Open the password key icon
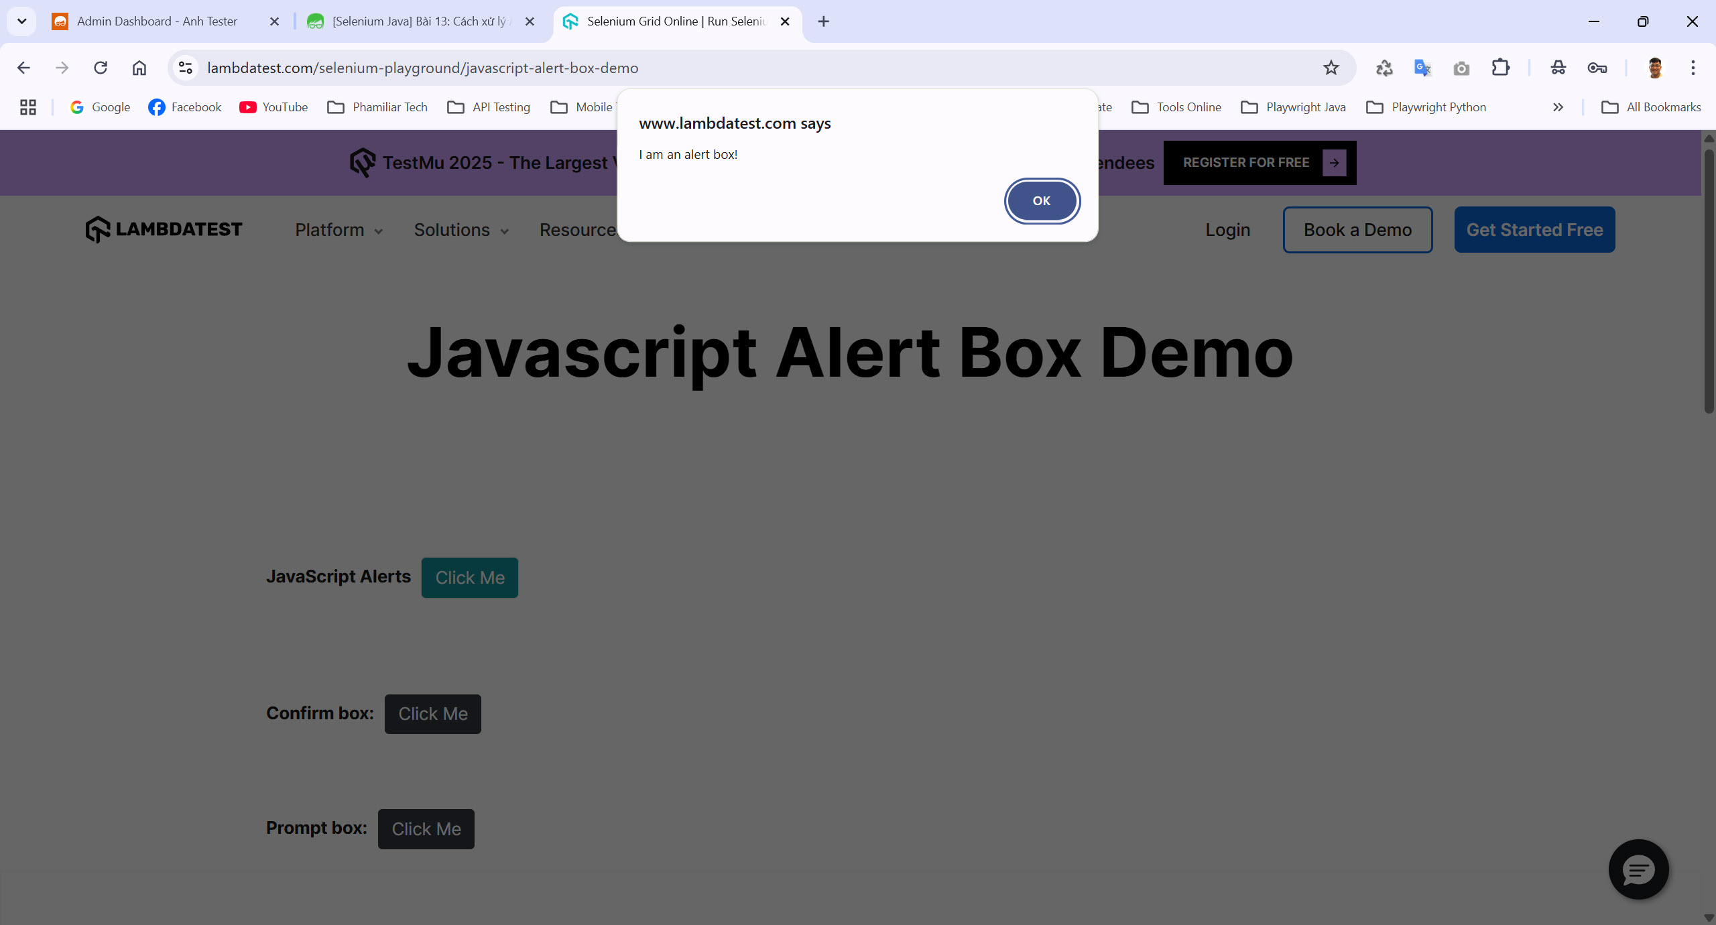 pyautogui.click(x=1597, y=68)
